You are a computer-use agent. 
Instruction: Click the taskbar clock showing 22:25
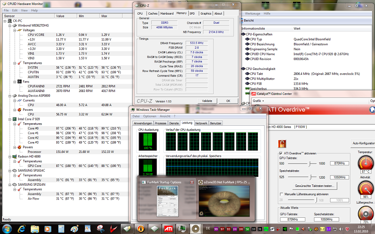[x=361, y=229]
